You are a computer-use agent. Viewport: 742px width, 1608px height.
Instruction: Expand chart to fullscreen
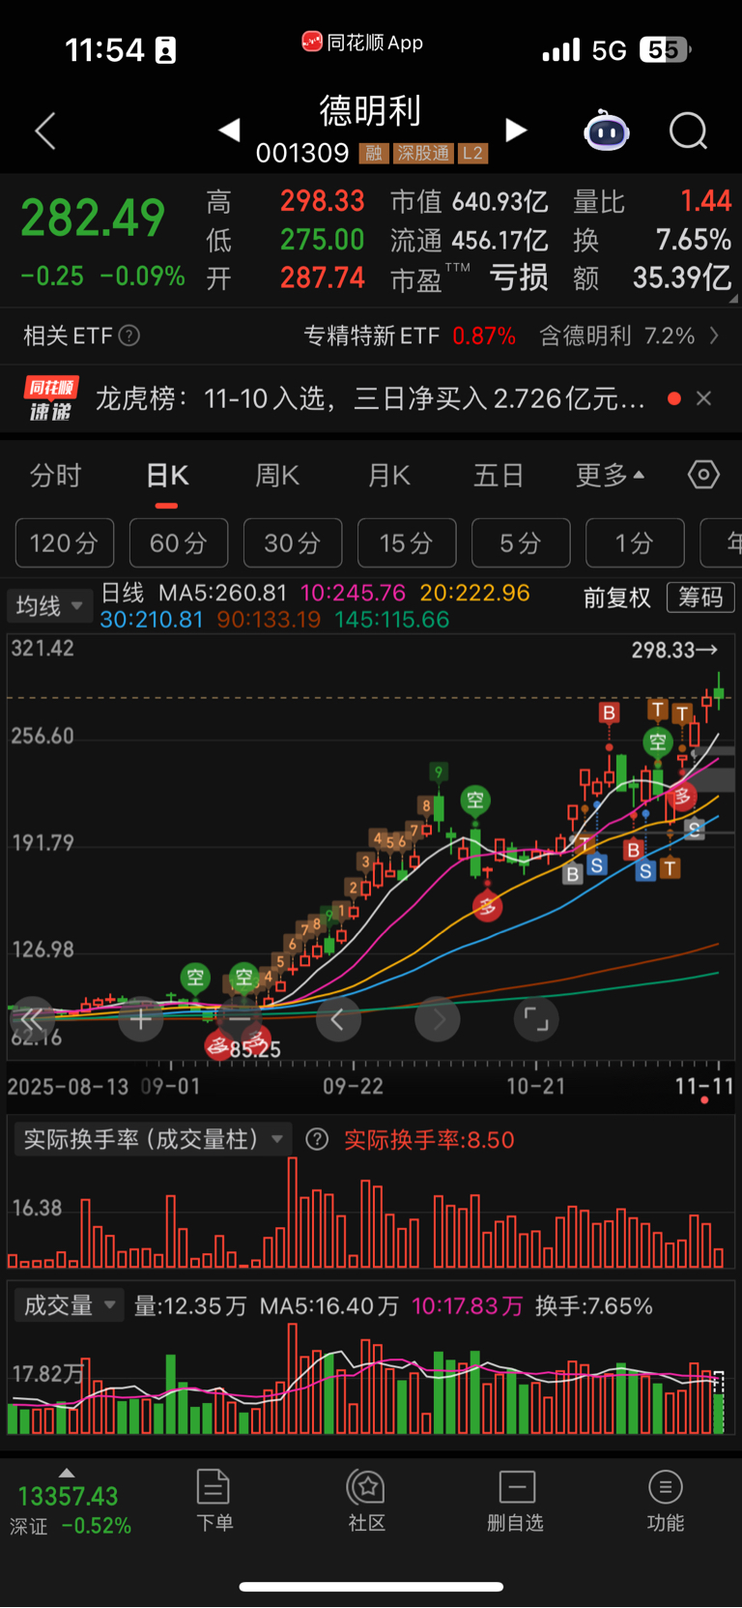(x=536, y=1019)
